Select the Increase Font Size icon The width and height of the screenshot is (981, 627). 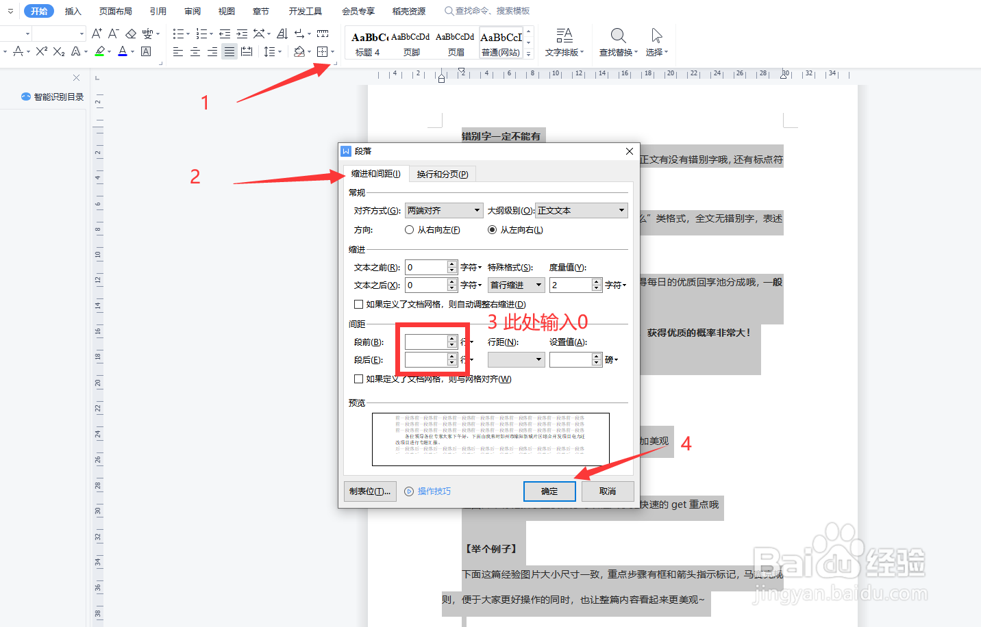[x=98, y=32]
